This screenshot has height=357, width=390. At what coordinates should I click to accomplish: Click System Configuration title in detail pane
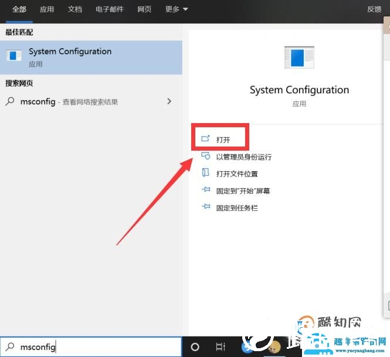click(299, 90)
